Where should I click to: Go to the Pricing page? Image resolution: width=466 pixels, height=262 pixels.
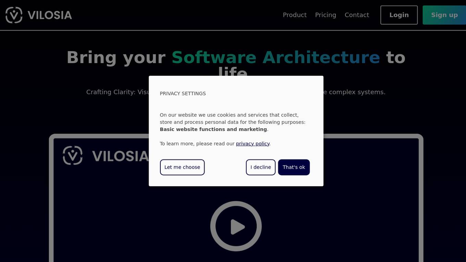326,15
